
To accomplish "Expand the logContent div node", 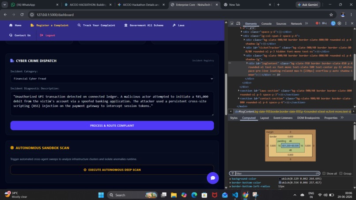I will pos(247,63).
